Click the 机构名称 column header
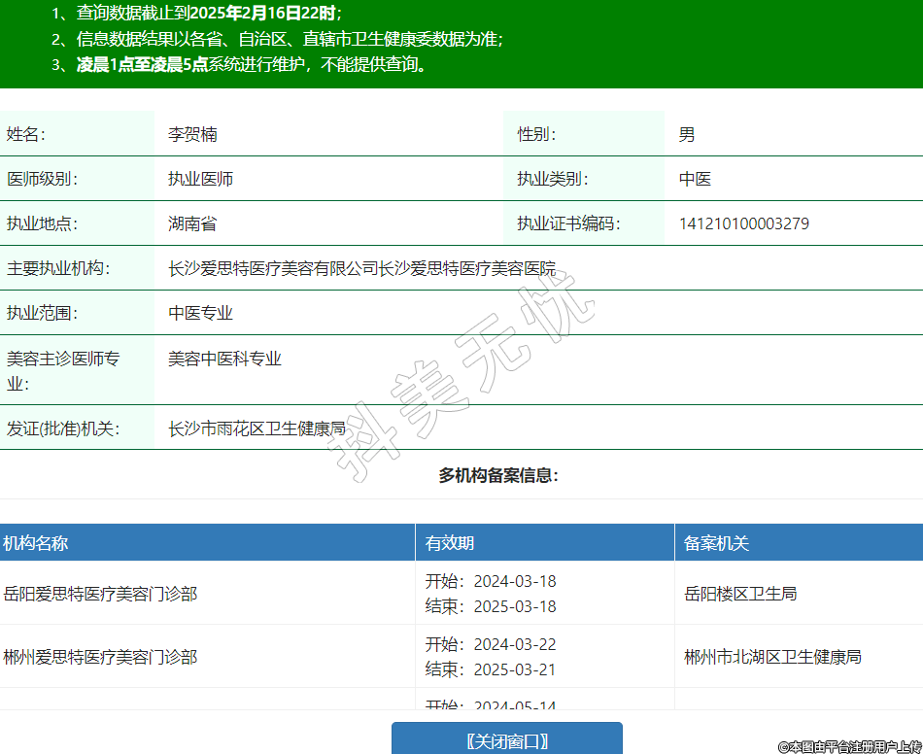The height and width of the screenshot is (754, 923). (x=35, y=543)
